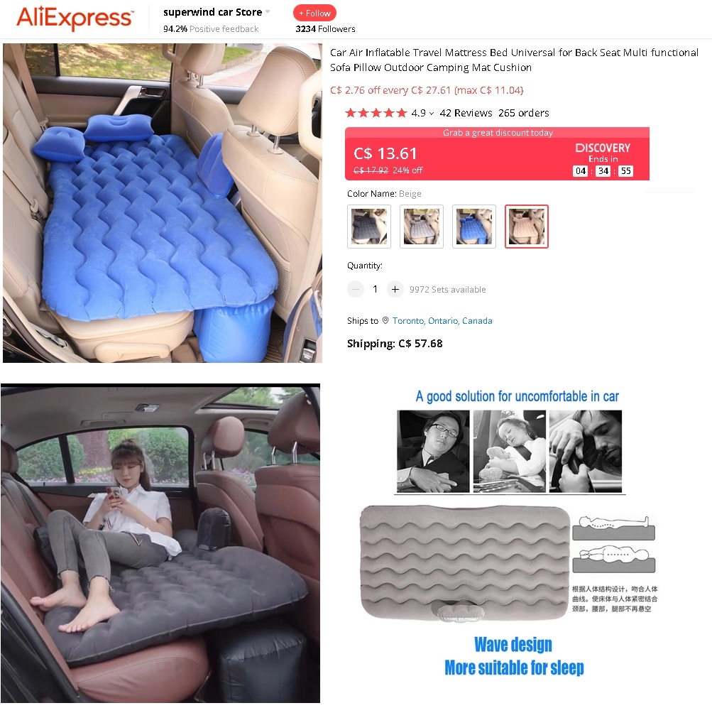Increase quantity with the plus button

point(395,289)
